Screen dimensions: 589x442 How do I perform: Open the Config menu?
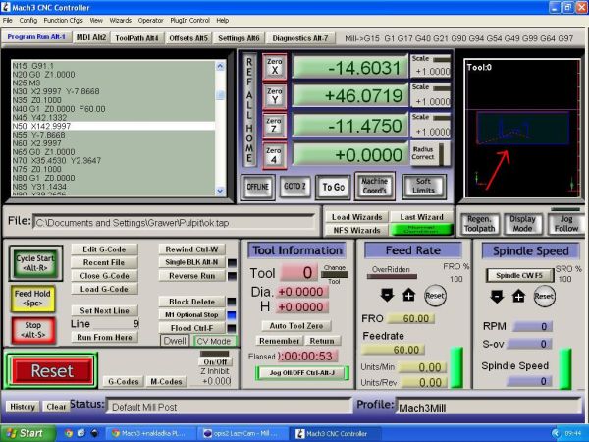click(x=28, y=21)
